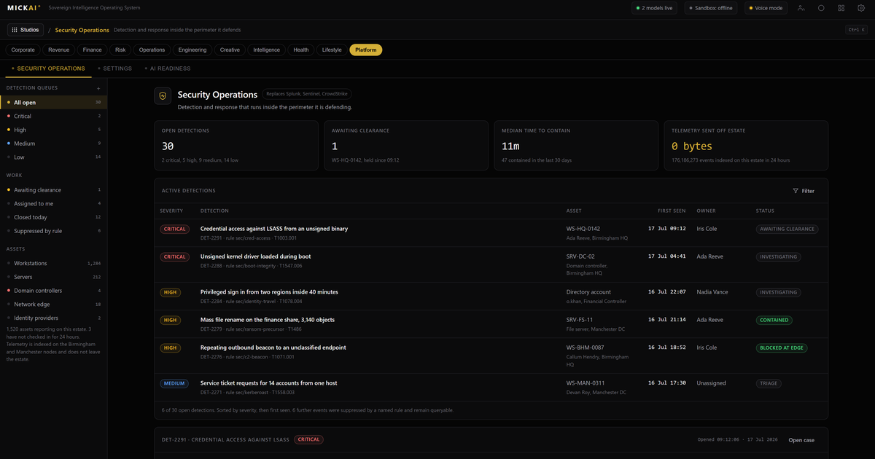Viewport: 875px width, 459px height.
Task: Open the Closed today work list
Action: tap(53, 217)
